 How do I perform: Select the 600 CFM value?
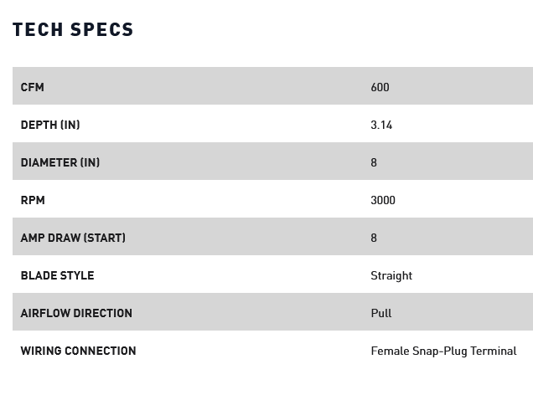(x=380, y=87)
